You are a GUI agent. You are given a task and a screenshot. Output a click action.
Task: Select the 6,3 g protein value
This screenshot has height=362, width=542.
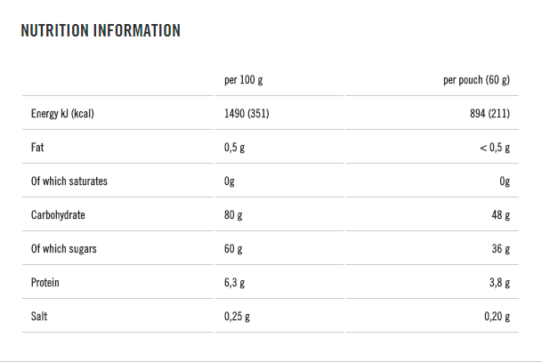pos(236,283)
